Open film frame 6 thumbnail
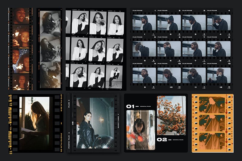 169,49
